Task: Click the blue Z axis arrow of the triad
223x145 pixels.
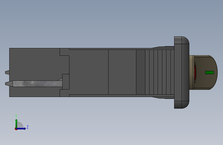Action: pyautogui.click(x=21, y=128)
